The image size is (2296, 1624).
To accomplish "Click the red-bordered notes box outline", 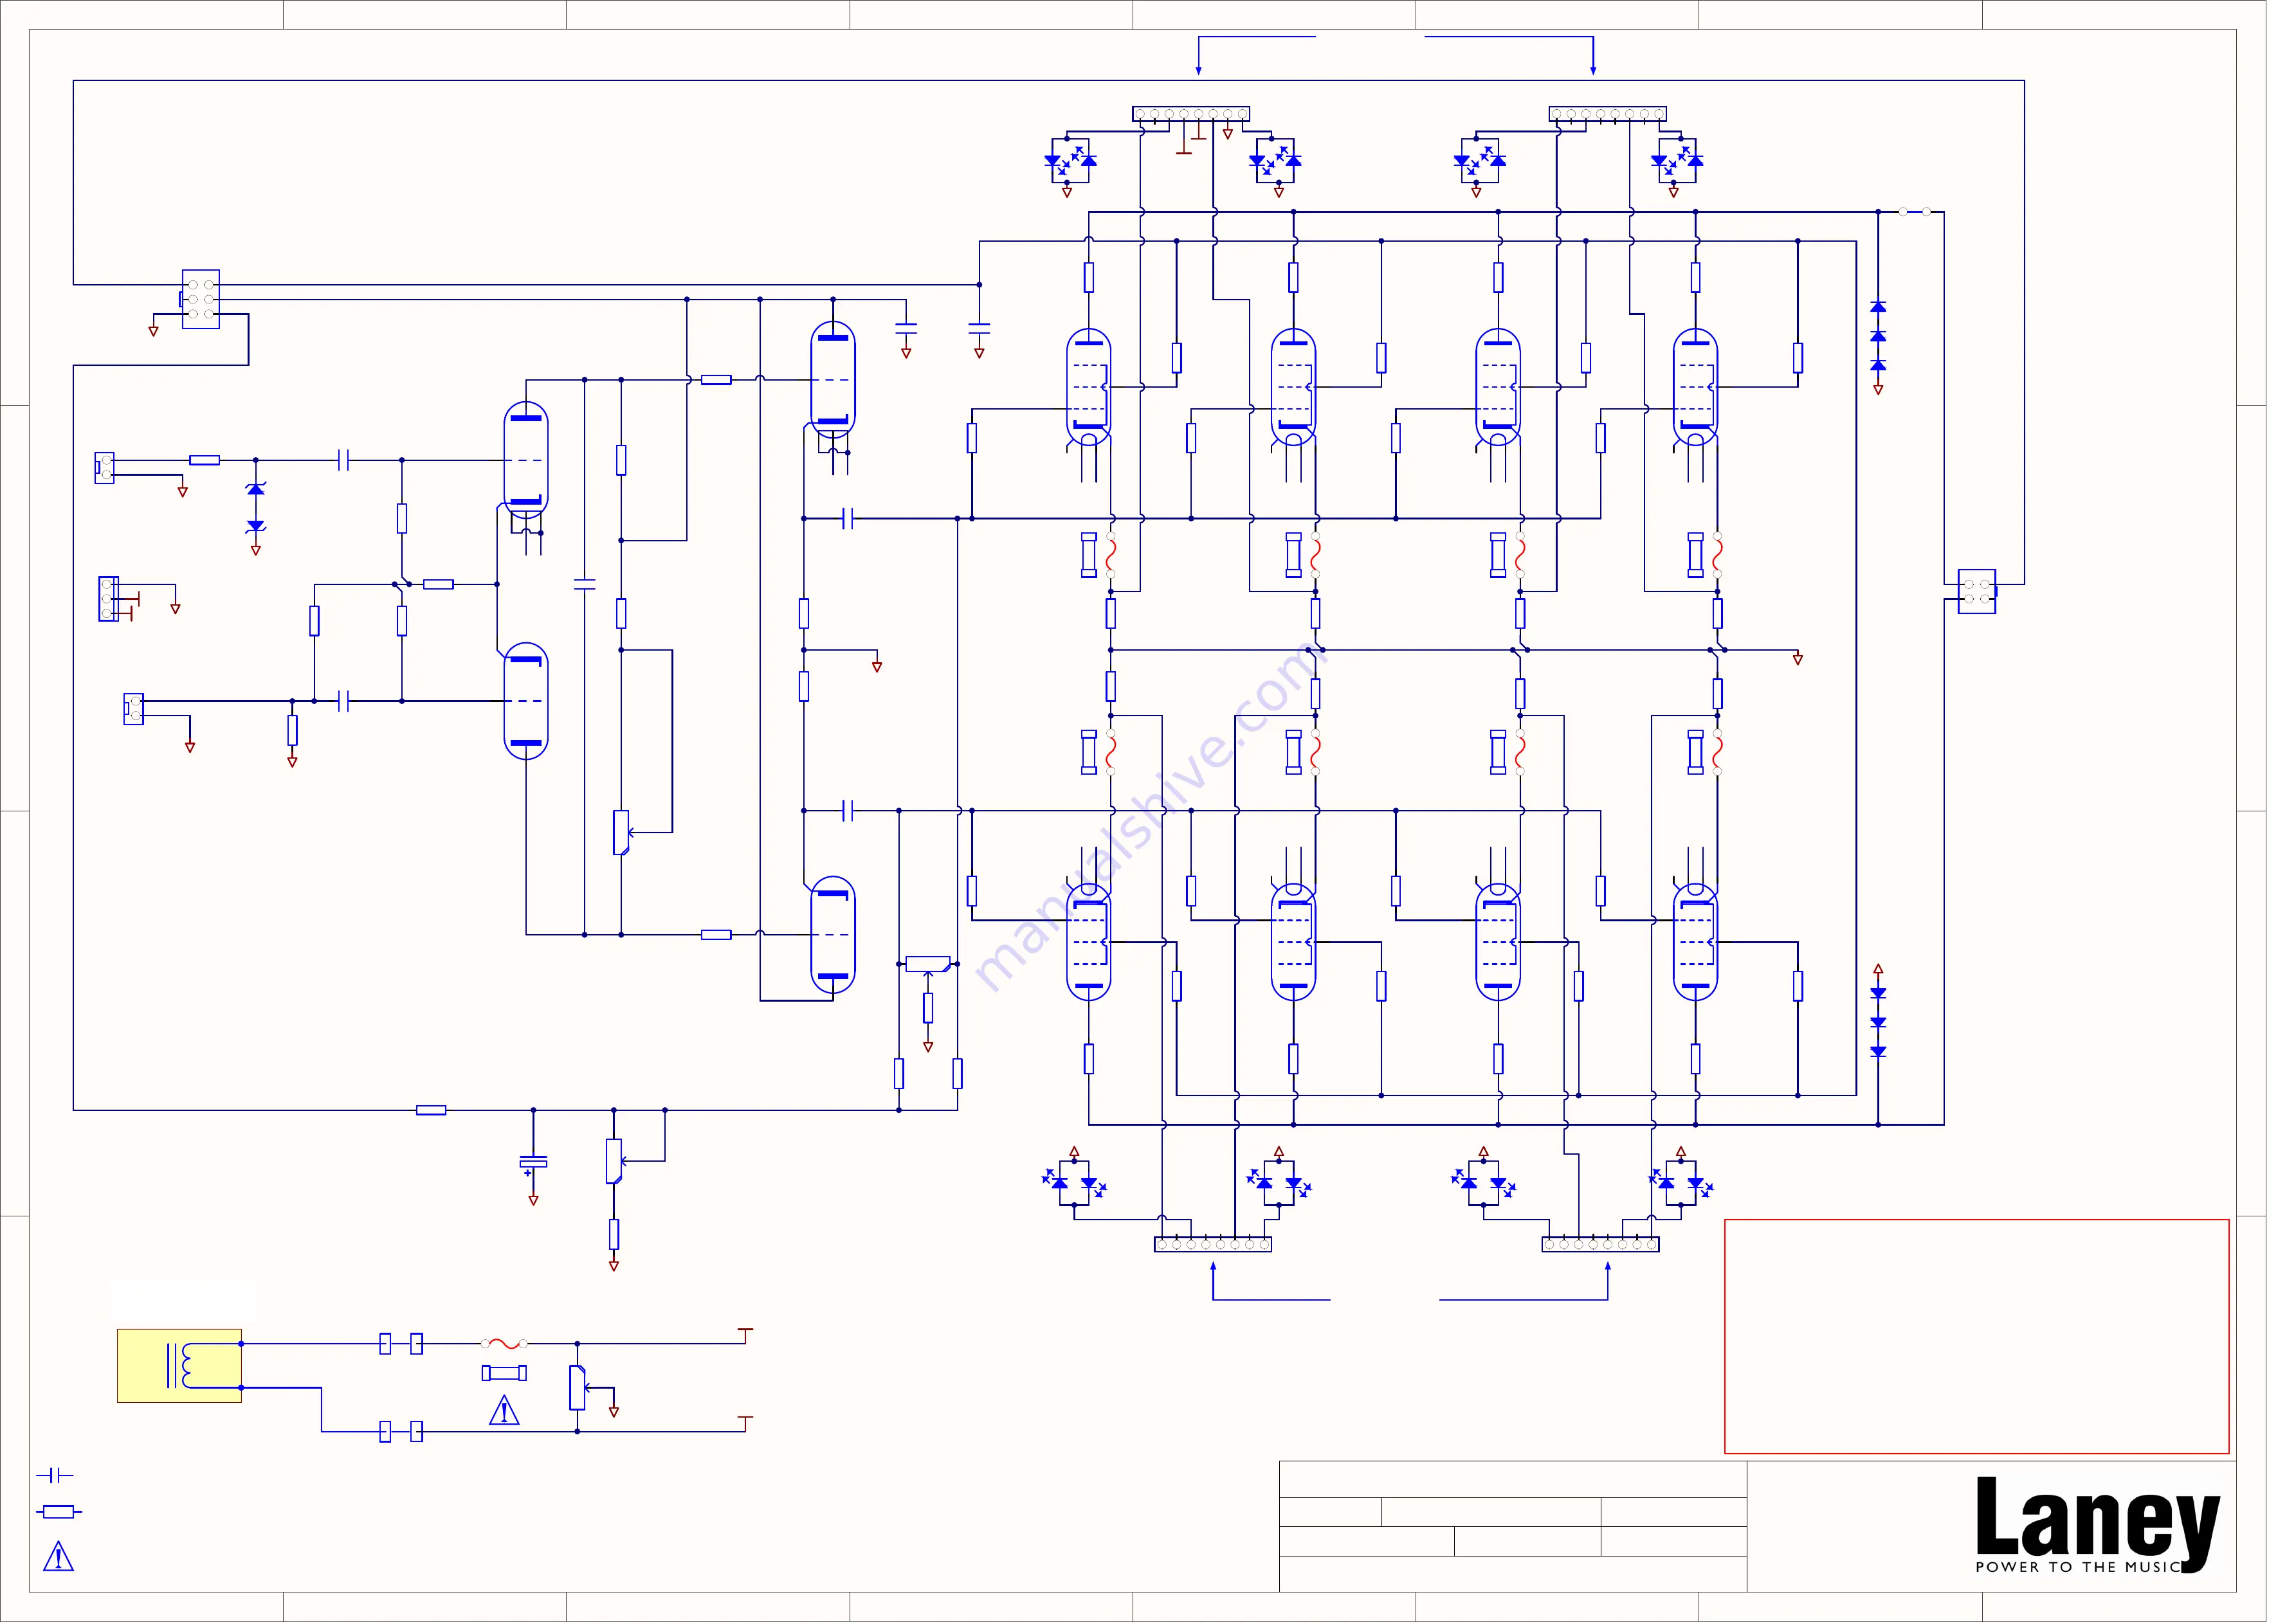I will click(x=1977, y=1336).
